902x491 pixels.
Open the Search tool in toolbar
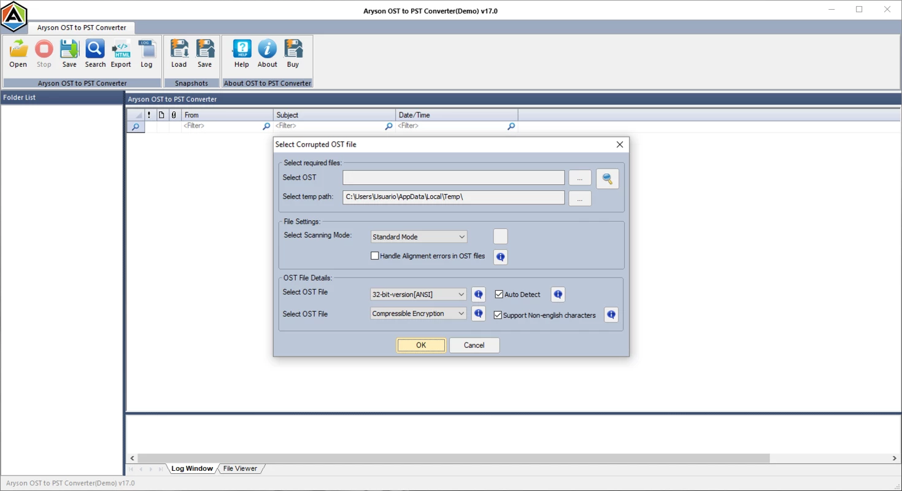[95, 53]
